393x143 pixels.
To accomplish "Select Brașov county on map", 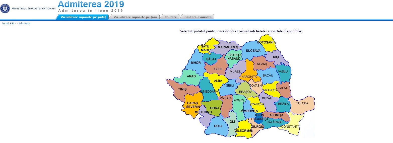I will point(245,92).
